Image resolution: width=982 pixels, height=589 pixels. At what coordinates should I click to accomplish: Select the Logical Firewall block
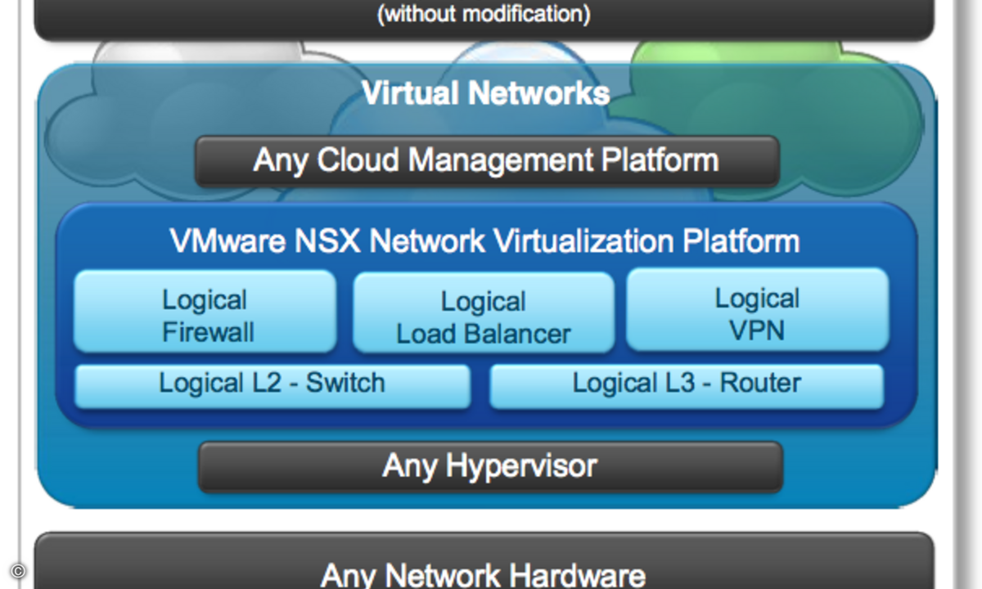205,312
